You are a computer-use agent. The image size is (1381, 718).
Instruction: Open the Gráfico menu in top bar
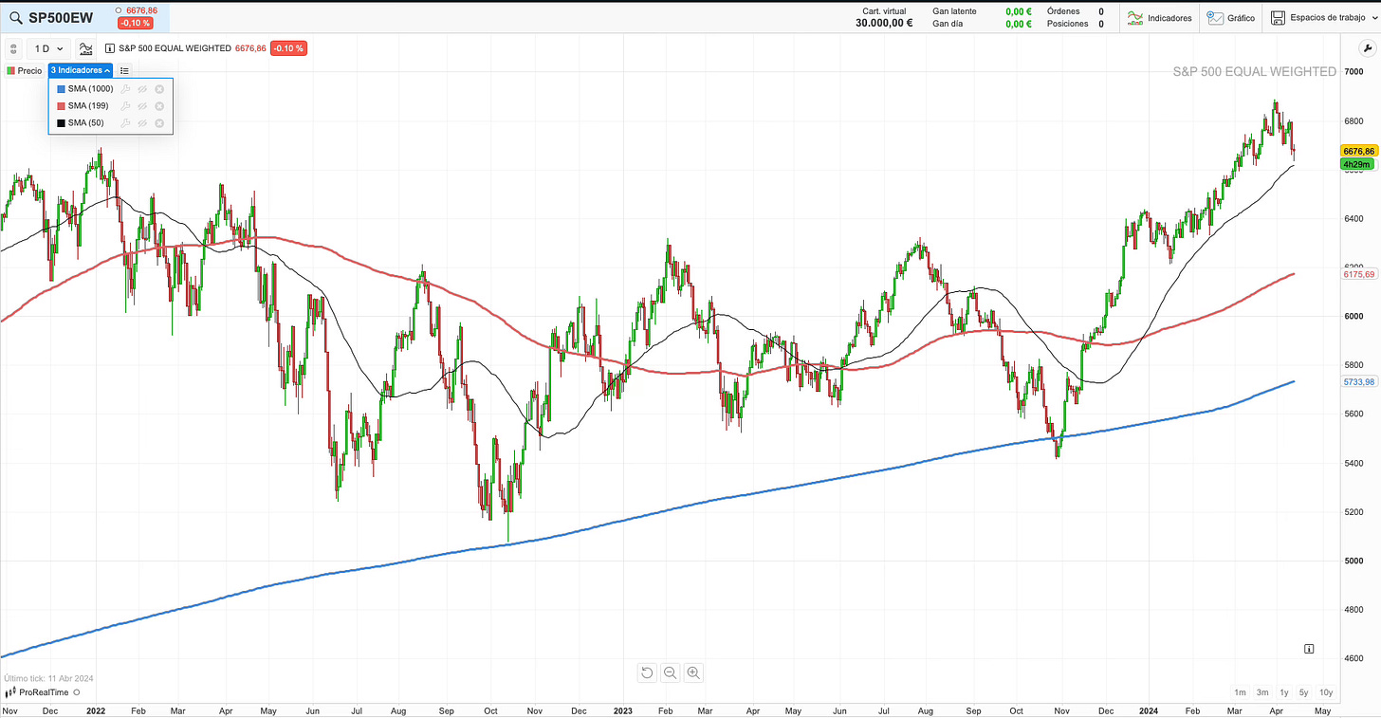[x=1230, y=17]
